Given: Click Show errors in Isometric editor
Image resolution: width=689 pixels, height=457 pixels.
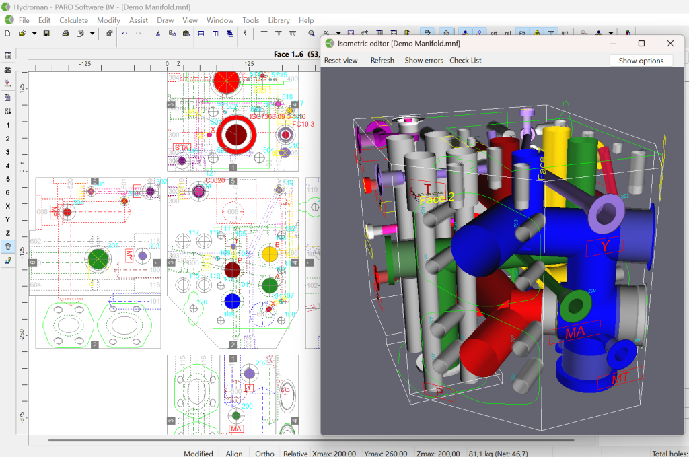Looking at the screenshot, I should [424, 60].
